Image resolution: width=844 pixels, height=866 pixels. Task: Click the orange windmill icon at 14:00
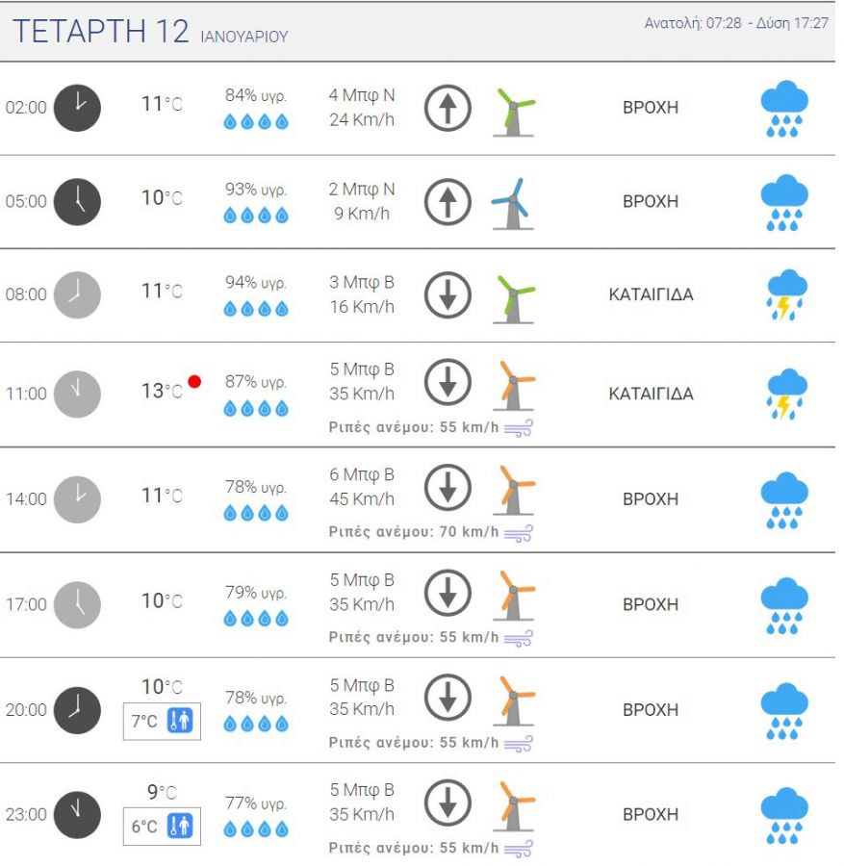(x=514, y=490)
